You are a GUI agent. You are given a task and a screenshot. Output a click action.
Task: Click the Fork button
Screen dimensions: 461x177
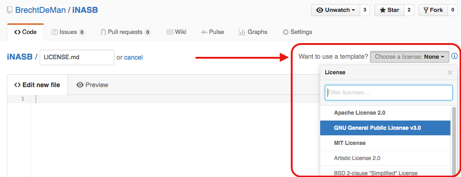tap(433, 10)
